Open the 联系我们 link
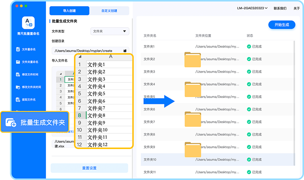The image size is (304, 180). (x=280, y=8)
